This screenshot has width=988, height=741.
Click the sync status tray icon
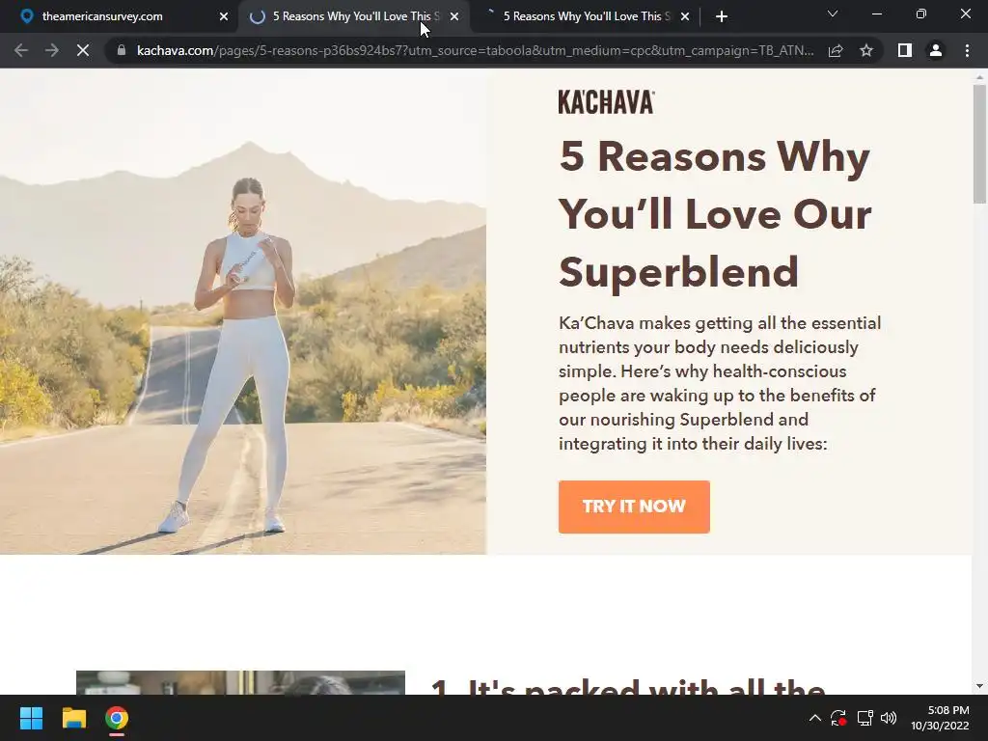tap(838, 718)
